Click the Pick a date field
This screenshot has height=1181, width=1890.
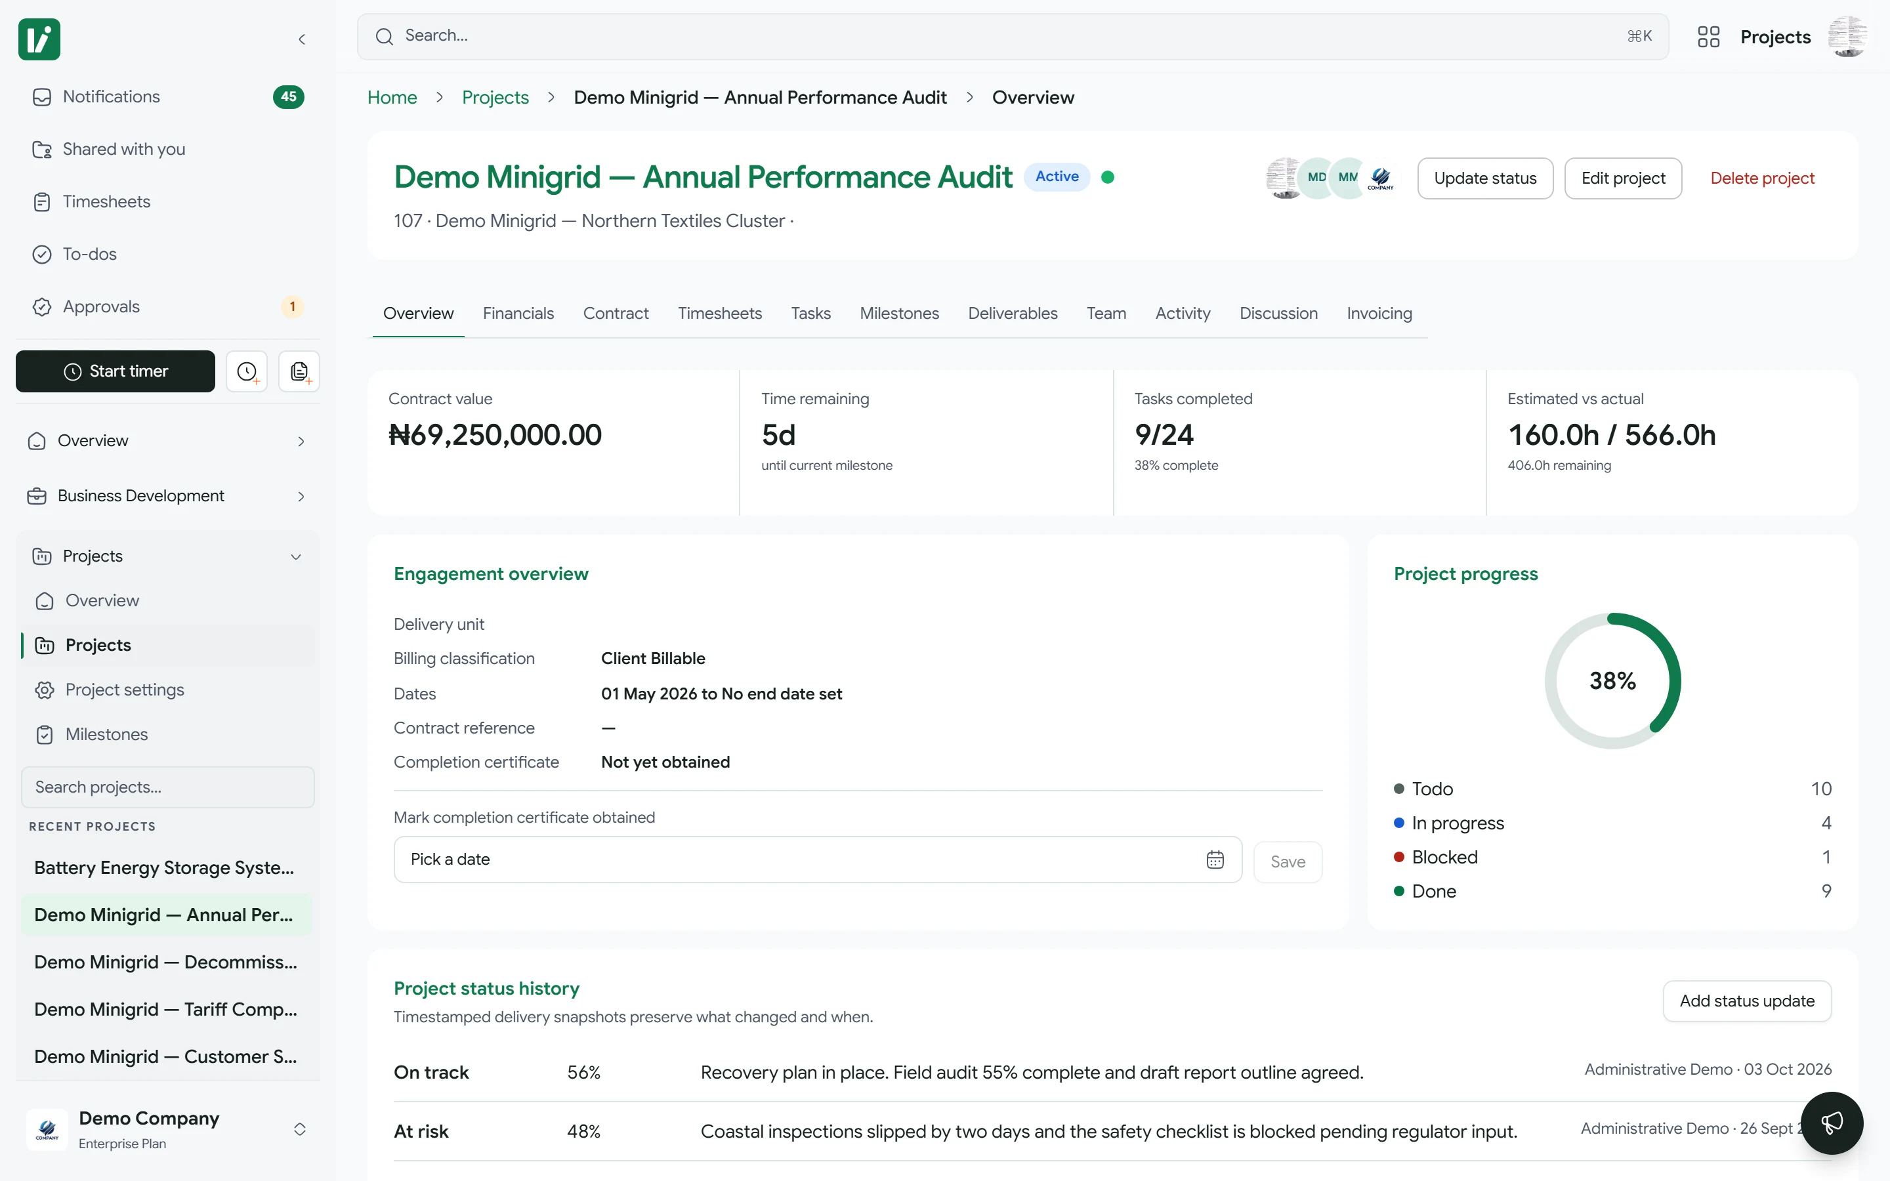tap(817, 860)
